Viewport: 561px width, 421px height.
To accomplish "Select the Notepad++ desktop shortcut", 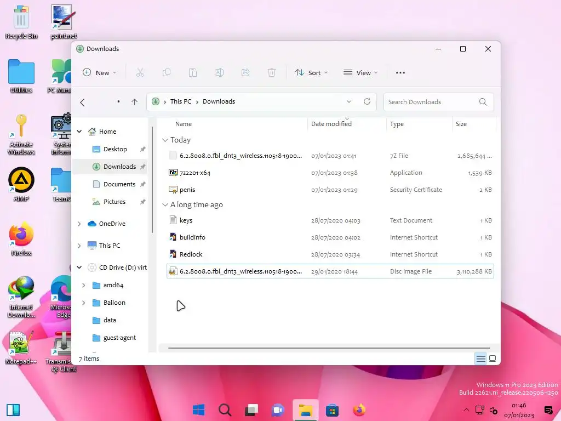I will (21, 348).
